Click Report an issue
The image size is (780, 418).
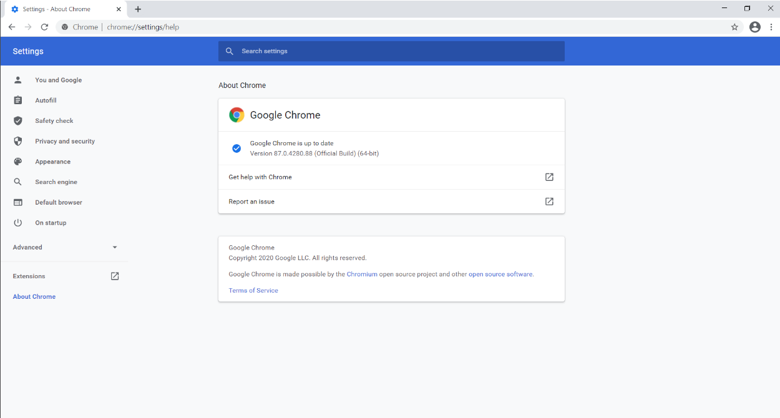click(x=251, y=202)
